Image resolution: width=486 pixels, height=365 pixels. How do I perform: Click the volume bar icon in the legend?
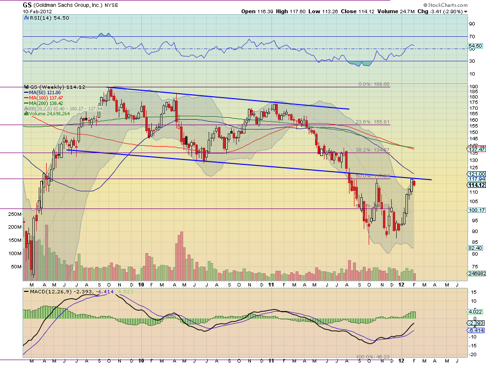coord(27,114)
